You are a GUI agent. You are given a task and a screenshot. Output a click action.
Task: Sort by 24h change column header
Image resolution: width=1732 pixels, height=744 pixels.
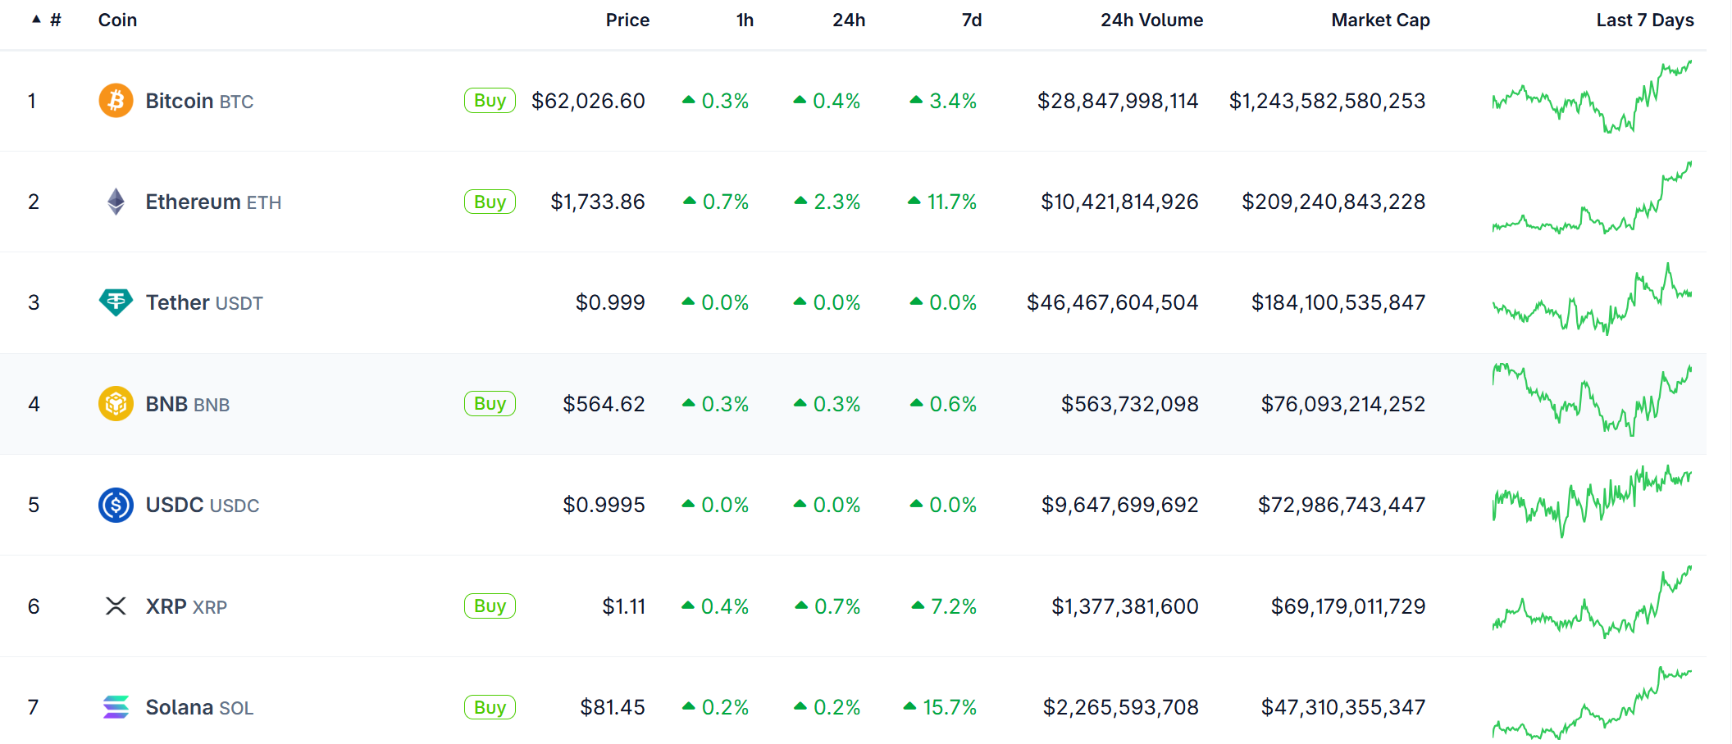pyautogui.click(x=849, y=20)
